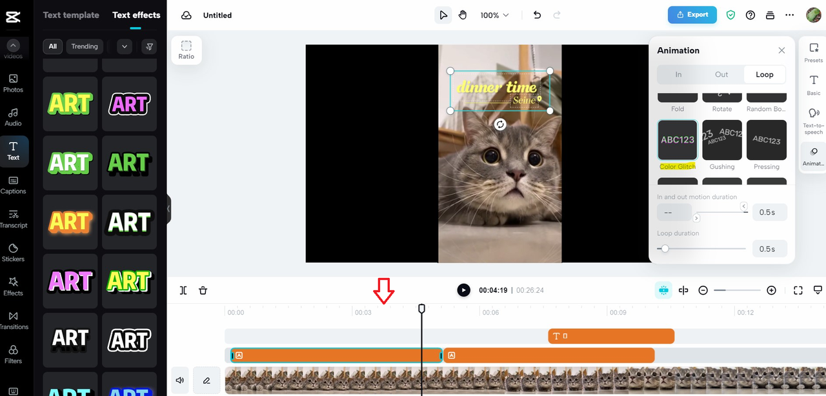Click the Export button
This screenshot has width=826, height=396.
(x=692, y=14)
